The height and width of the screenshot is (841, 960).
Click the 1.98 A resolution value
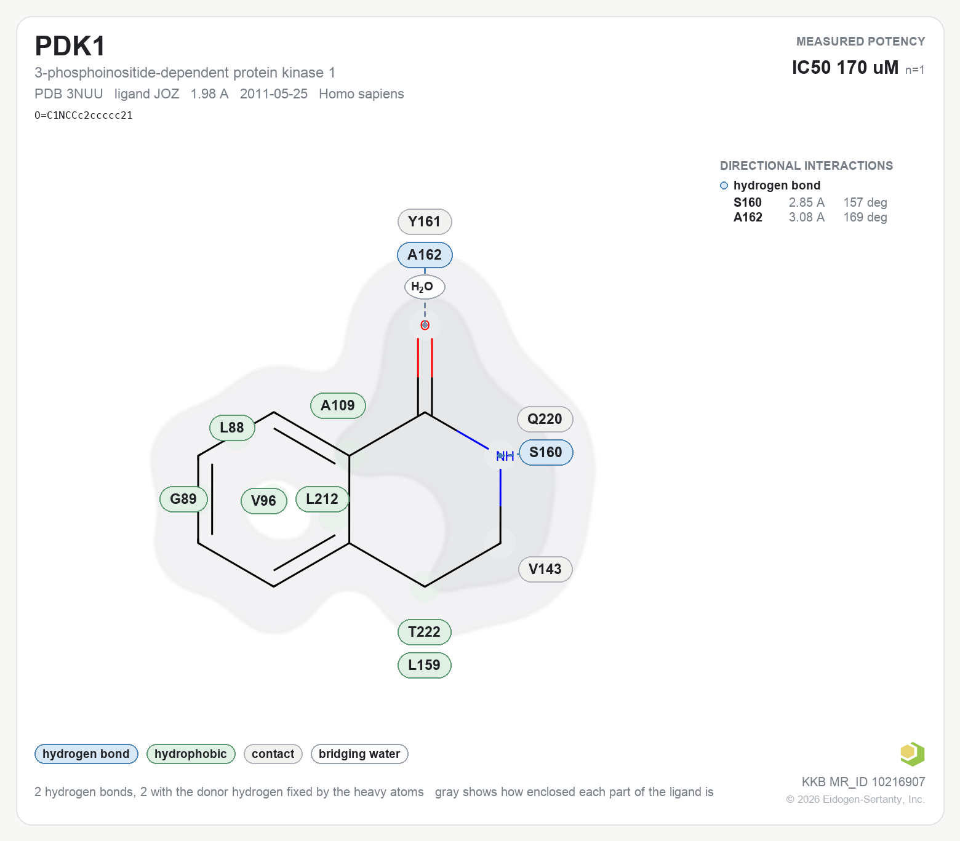pyautogui.click(x=209, y=94)
